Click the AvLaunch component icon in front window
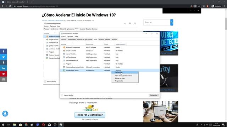 point(64,47)
